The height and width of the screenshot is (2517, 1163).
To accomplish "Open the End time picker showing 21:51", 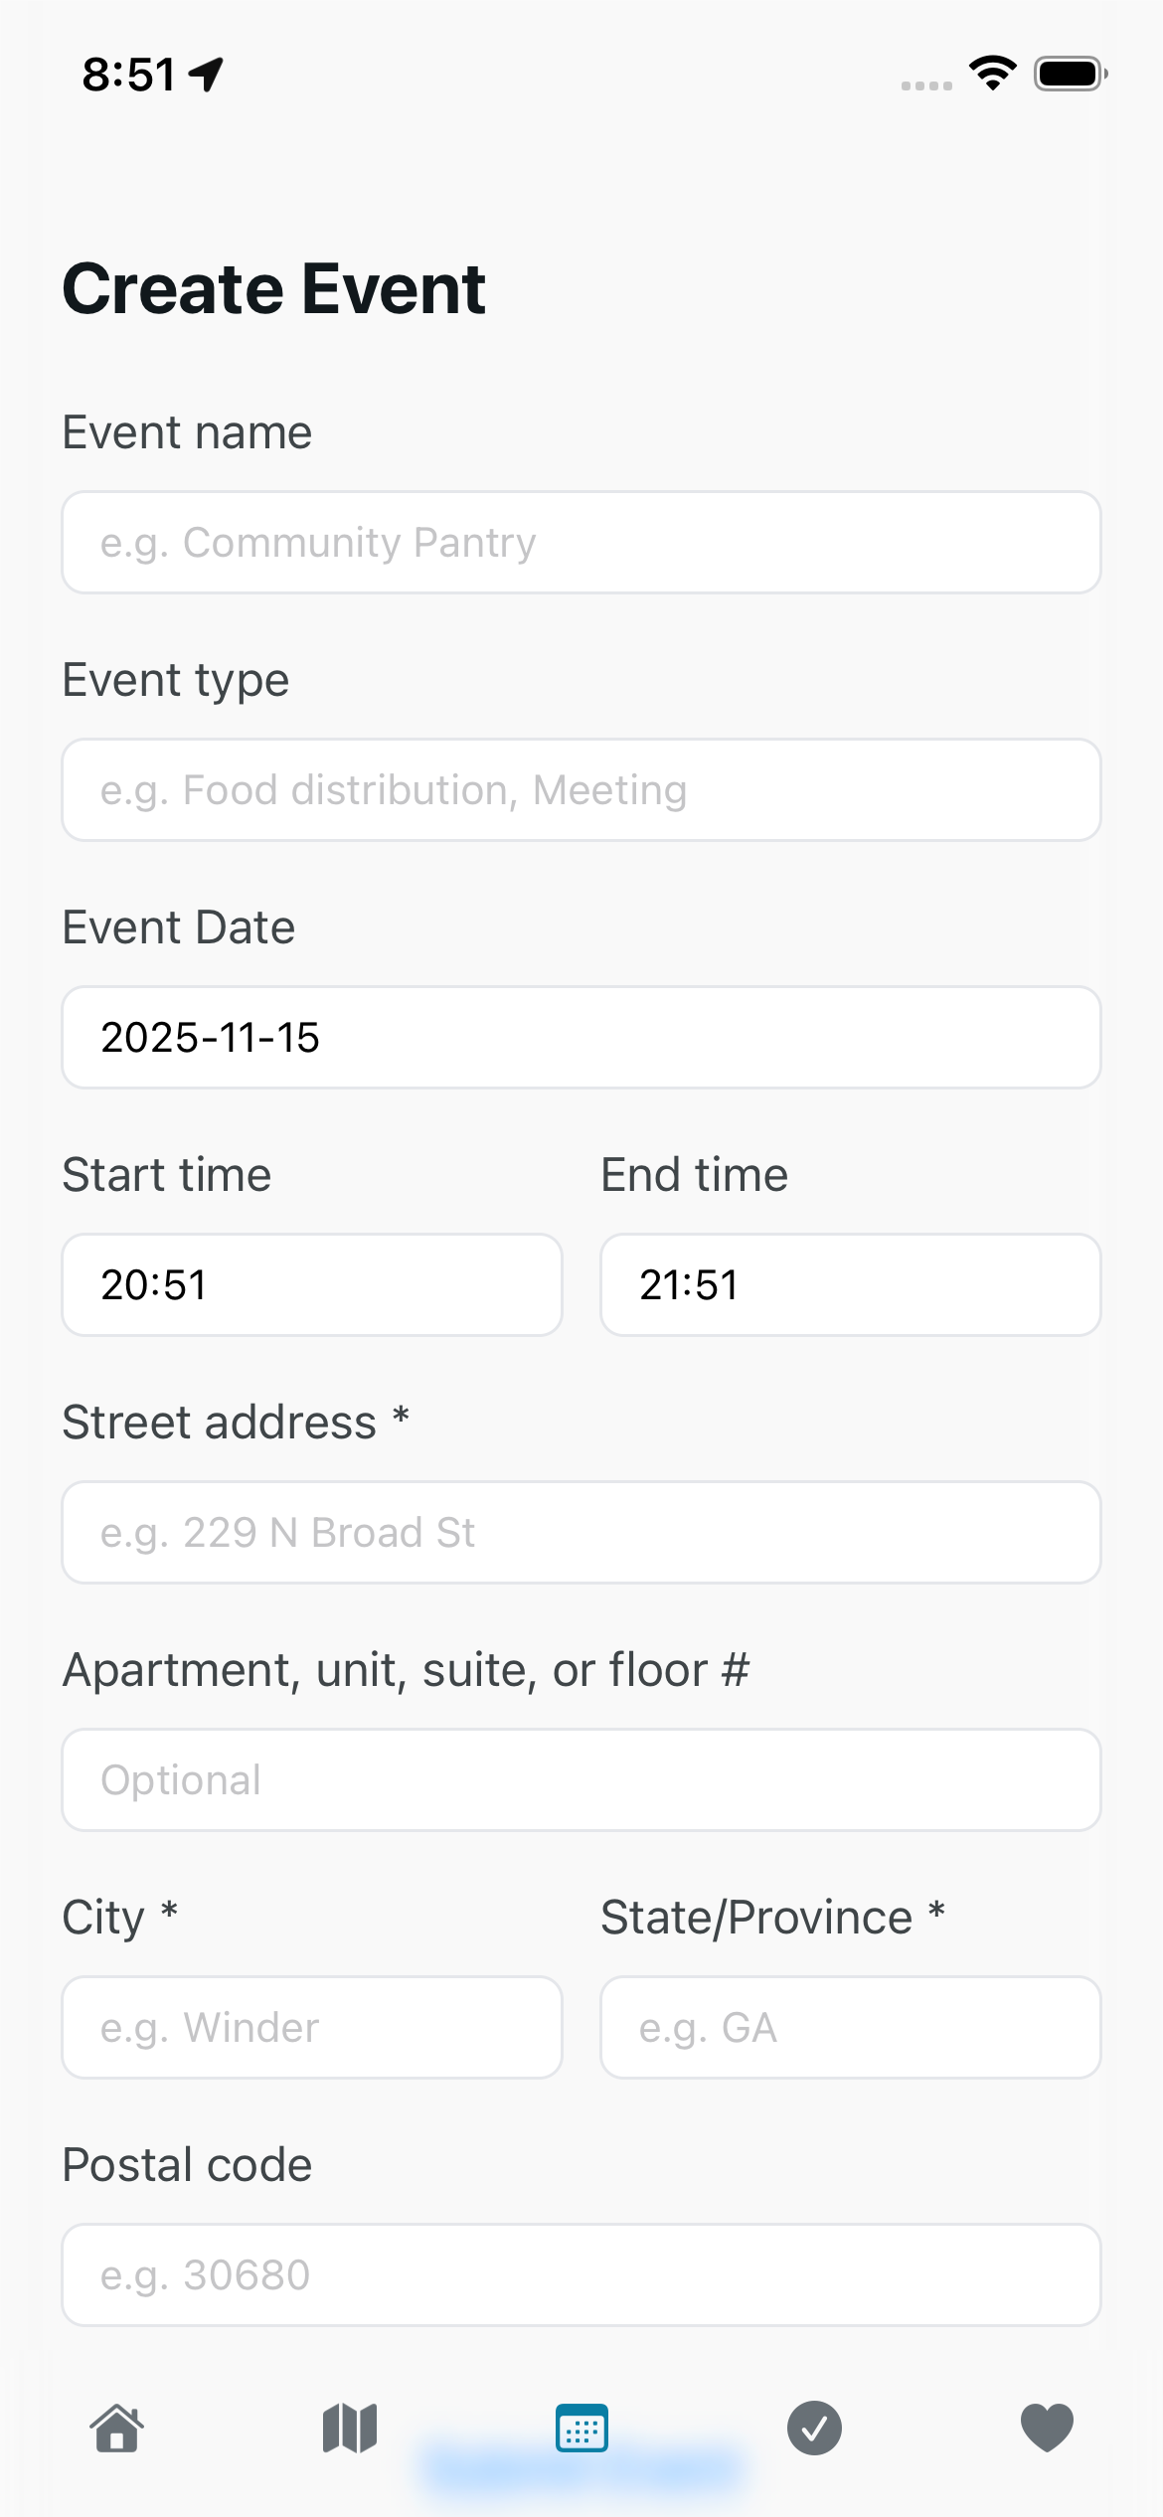I will (x=851, y=1285).
